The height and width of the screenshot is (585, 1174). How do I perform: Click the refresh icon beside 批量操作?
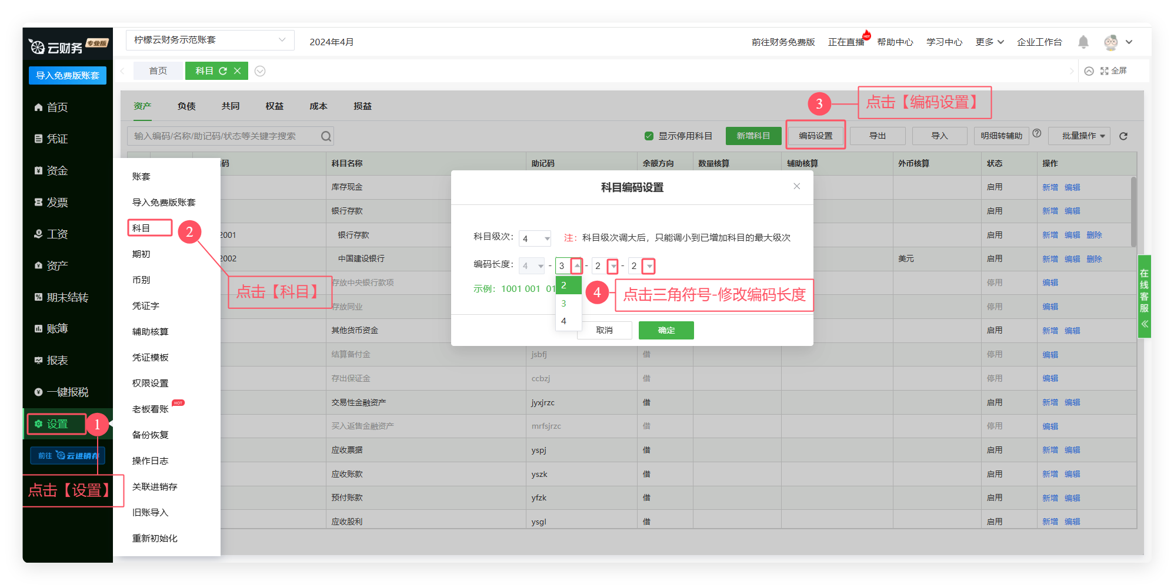pos(1123,136)
